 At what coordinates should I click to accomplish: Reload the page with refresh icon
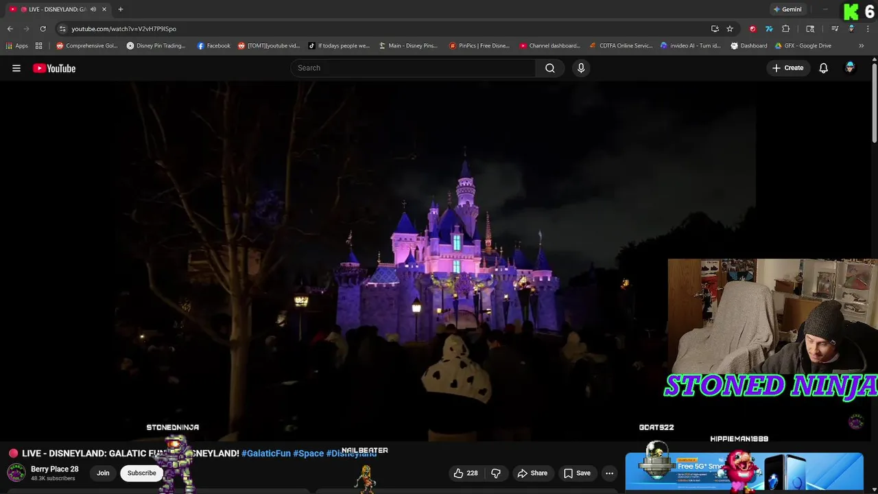pos(43,29)
